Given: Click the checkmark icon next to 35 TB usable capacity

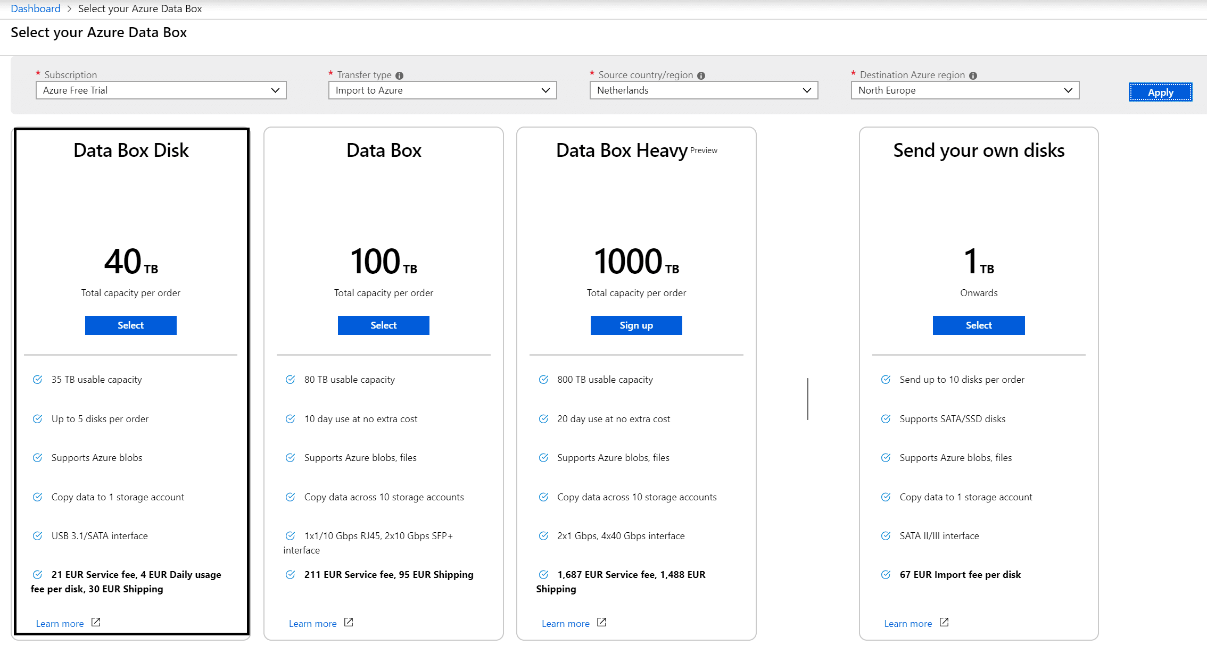Looking at the screenshot, I should [x=38, y=379].
